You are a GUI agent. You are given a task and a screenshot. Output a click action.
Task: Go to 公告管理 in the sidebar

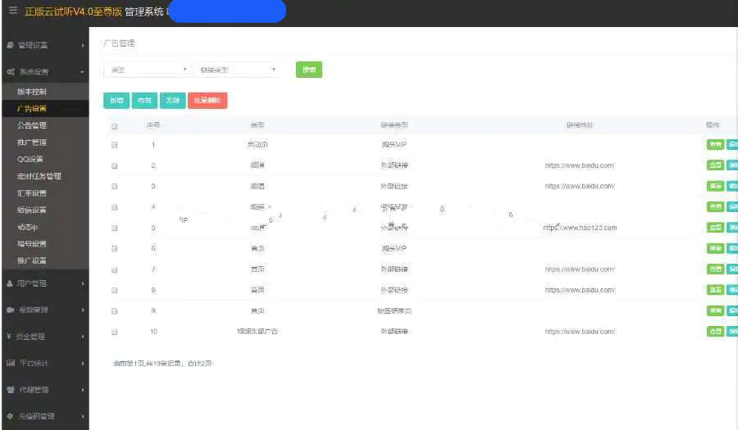pos(32,125)
